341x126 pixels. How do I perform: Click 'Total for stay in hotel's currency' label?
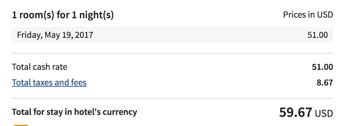74,112
